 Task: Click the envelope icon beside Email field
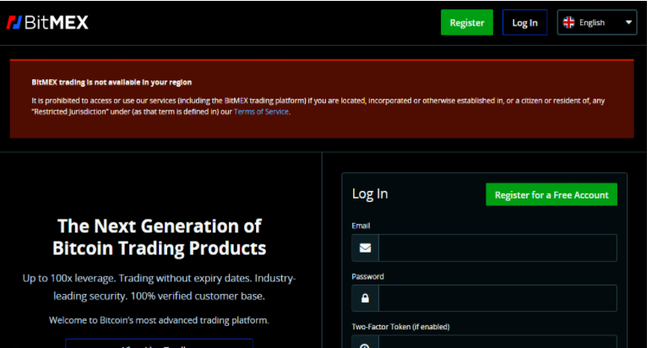click(x=365, y=248)
